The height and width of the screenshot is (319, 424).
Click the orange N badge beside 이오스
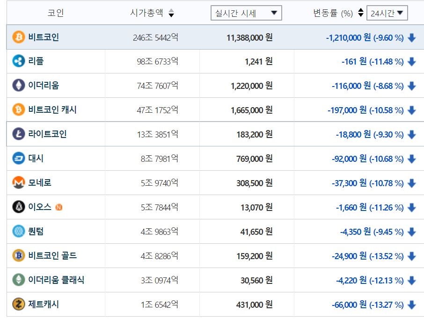pyautogui.click(x=58, y=207)
